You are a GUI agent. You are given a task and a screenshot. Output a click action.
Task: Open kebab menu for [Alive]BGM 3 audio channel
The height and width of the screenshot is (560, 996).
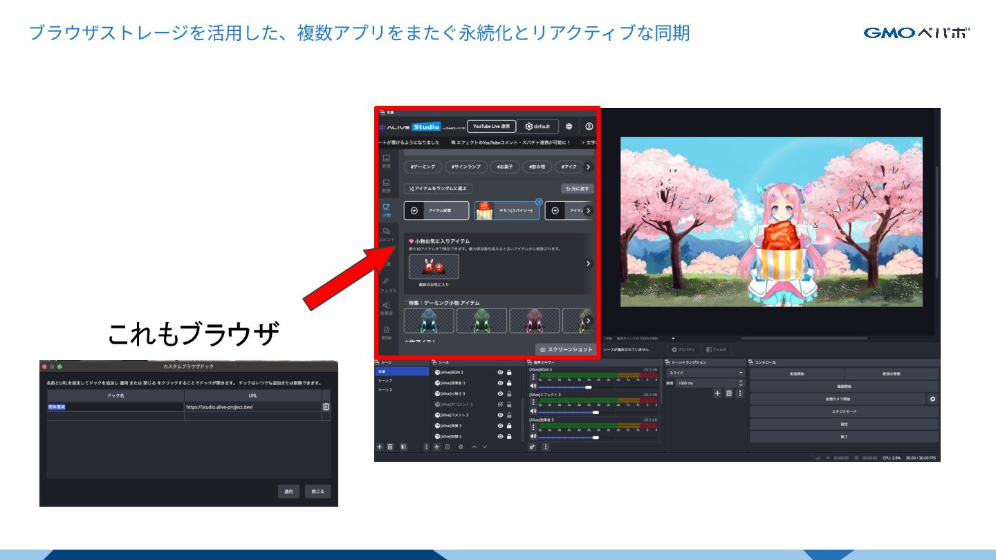pyautogui.click(x=533, y=377)
